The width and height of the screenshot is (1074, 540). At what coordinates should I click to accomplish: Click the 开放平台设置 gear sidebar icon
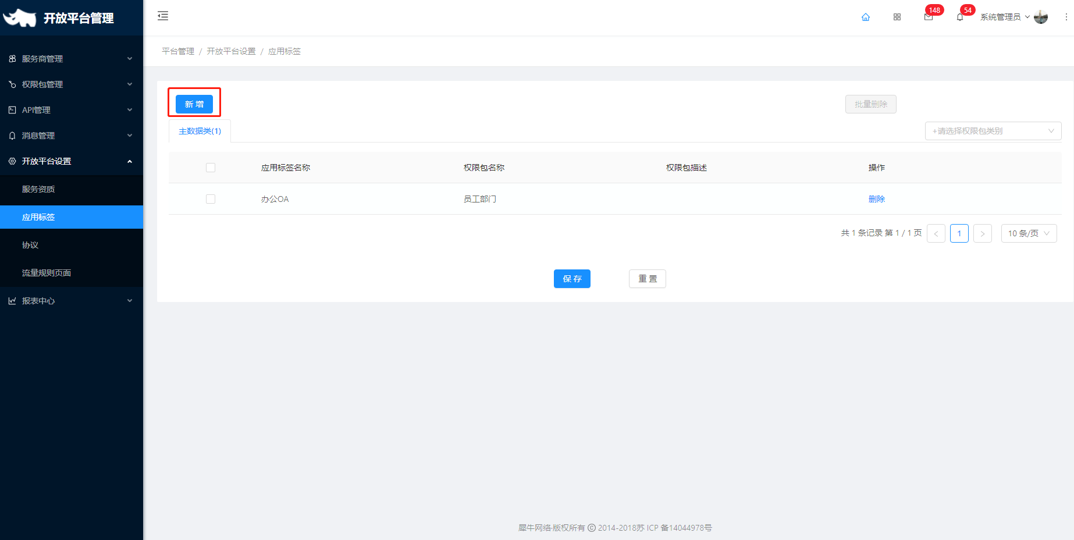point(12,161)
